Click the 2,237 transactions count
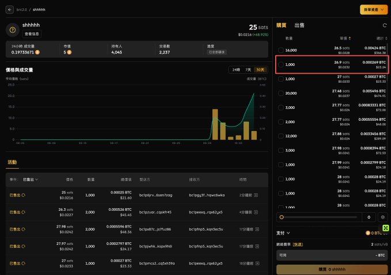This screenshot has width=391, height=275. tap(164, 52)
